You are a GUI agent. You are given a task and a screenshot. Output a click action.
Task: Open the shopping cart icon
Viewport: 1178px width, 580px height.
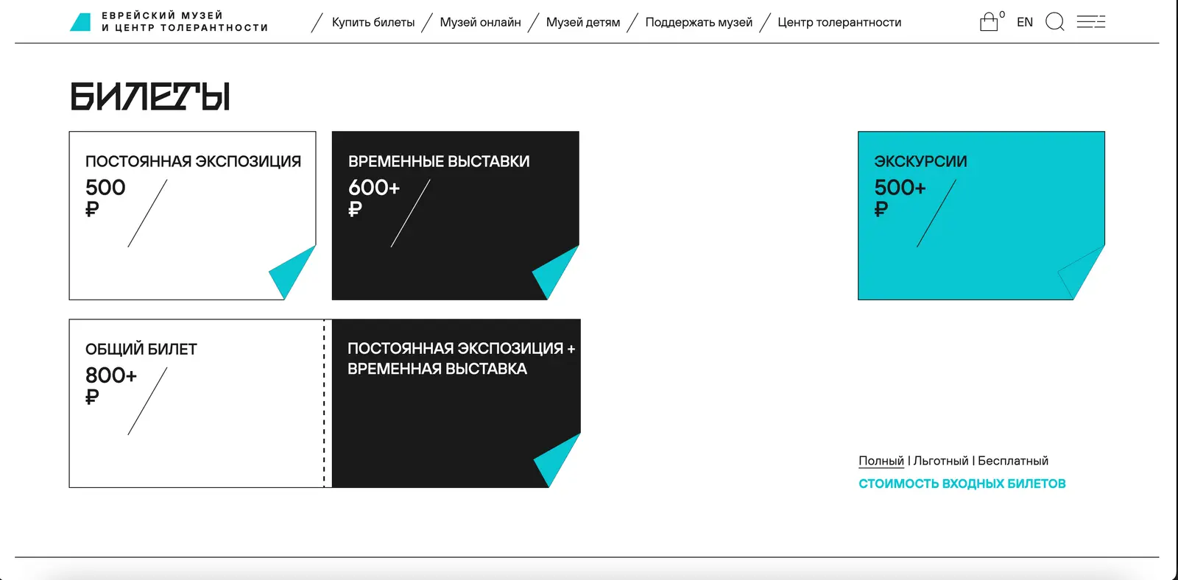point(989,22)
